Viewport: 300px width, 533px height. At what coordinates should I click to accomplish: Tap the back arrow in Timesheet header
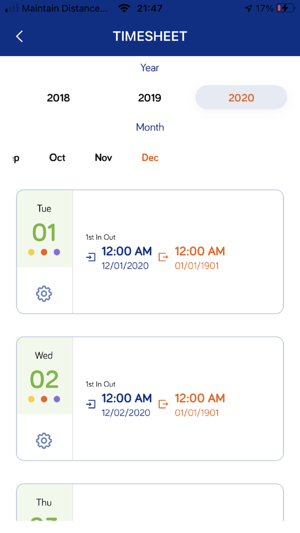[x=19, y=36]
